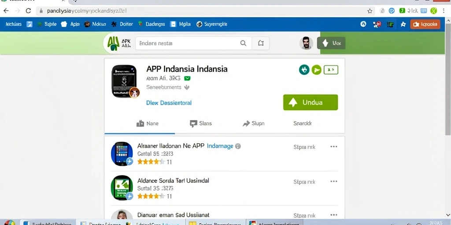Open more options for Alraaner Iladonan row
This screenshot has height=225, width=451.
(334, 147)
